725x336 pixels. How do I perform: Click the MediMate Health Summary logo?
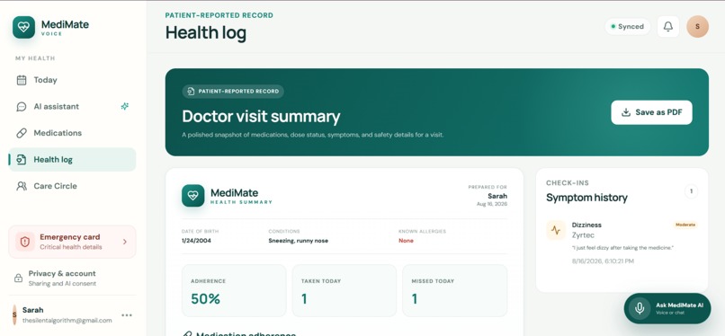192,196
